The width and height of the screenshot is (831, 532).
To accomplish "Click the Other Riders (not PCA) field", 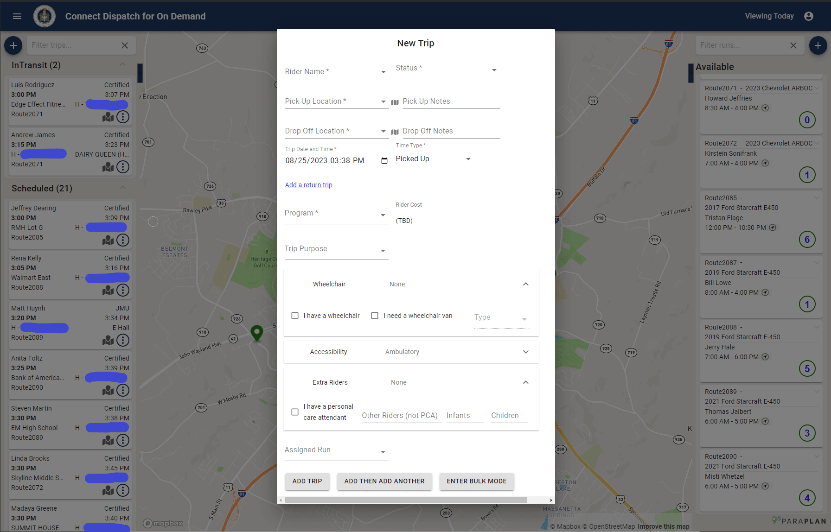I will tap(402, 416).
